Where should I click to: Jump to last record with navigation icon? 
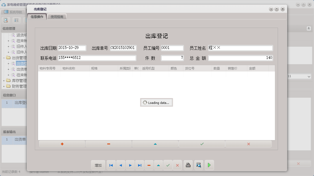(x=140, y=165)
